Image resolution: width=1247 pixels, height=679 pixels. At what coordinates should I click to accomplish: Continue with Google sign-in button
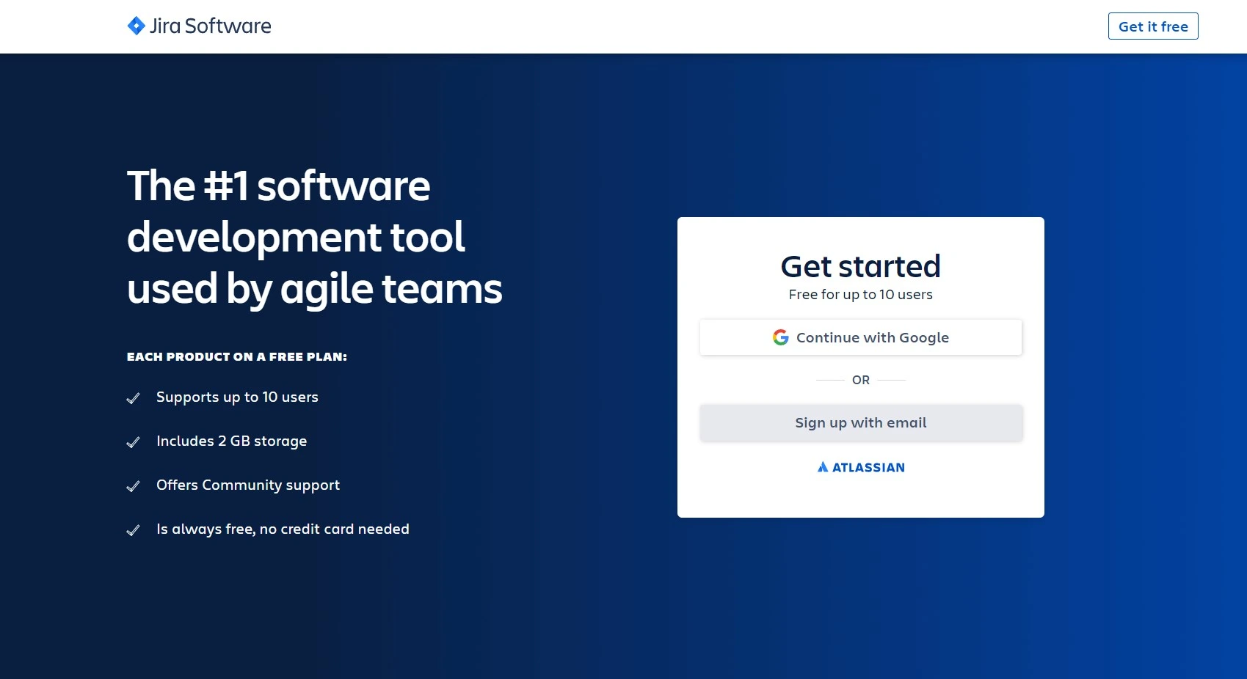pyautogui.click(x=861, y=337)
